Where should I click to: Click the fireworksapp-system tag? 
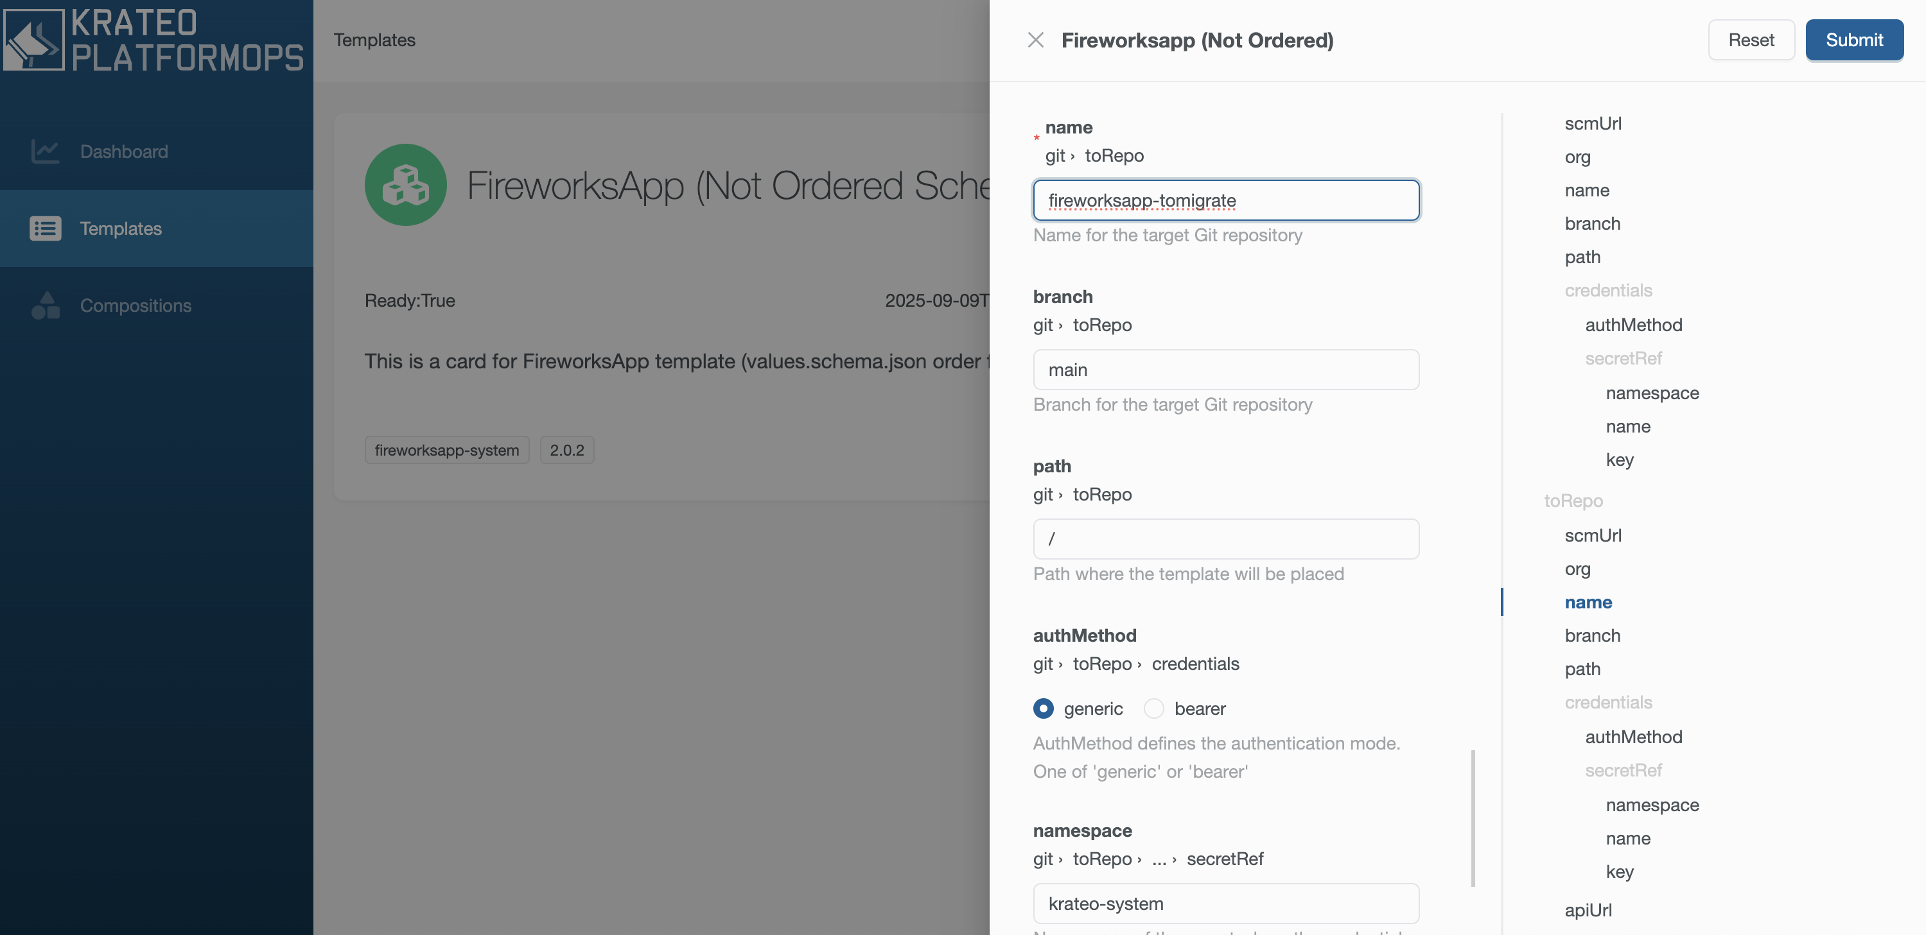pos(446,450)
